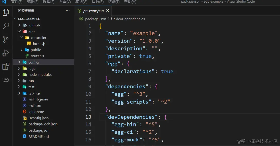Open the 编辑(E) menu
280x146 pixels.
click(x=33, y=2)
